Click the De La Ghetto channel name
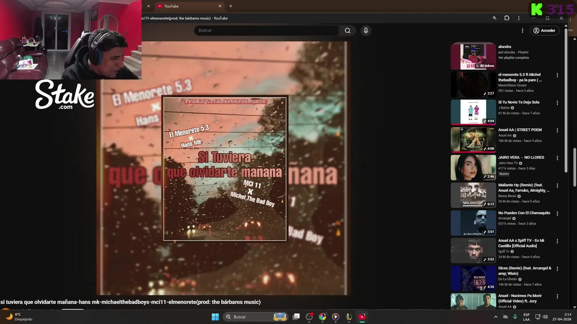This screenshot has height=324, width=577. pyautogui.click(x=508, y=279)
